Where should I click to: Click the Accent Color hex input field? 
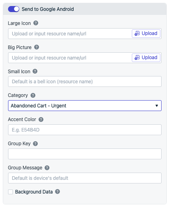click(x=85, y=130)
